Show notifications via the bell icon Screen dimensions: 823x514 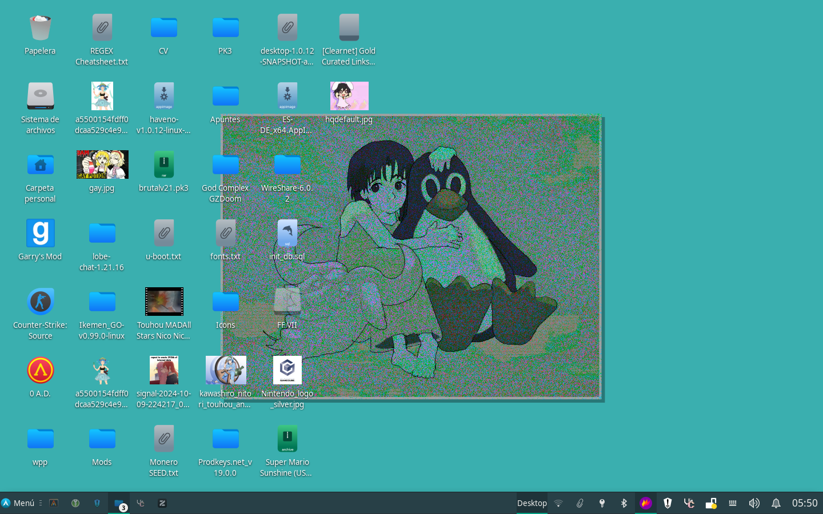(776, 503)
